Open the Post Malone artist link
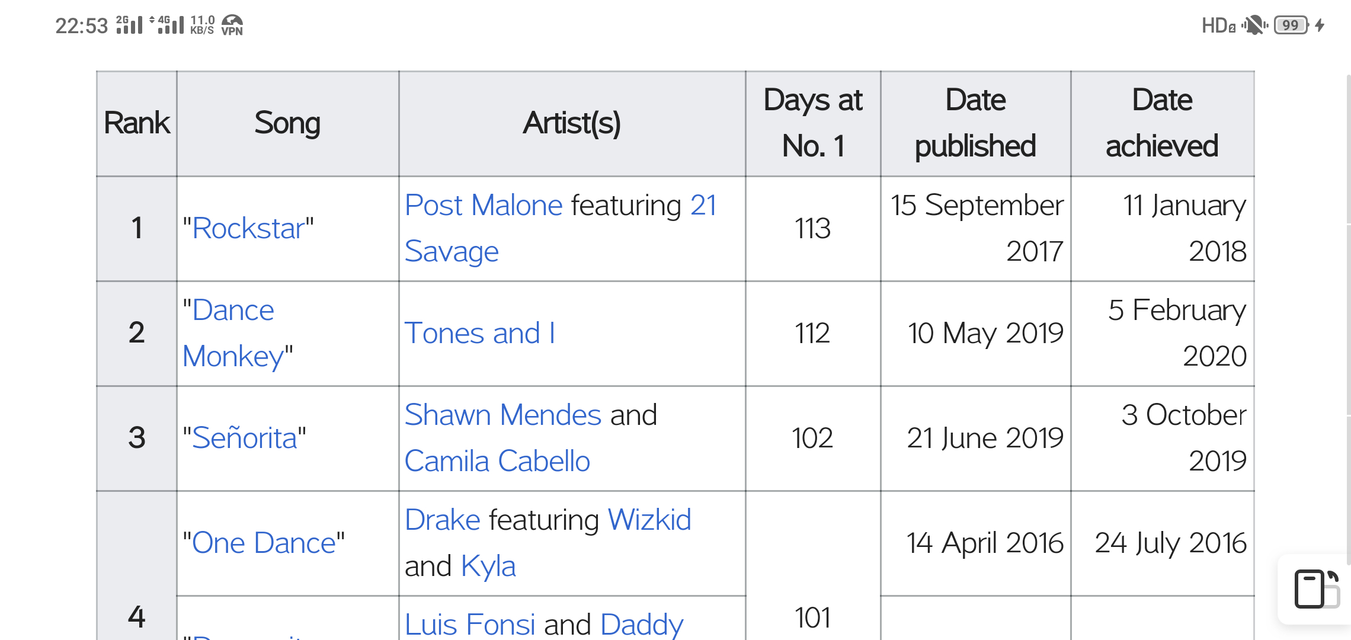Screen dimensions: 1351x640 coord(484,205)
